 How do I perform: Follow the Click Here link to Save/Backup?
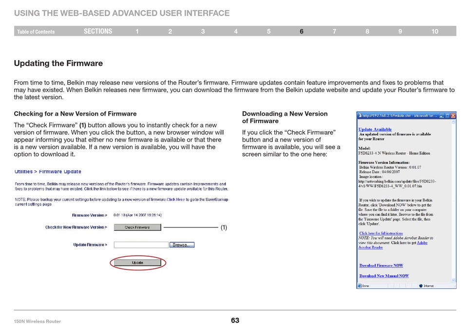pyautogui.click(x=175, y=200)
